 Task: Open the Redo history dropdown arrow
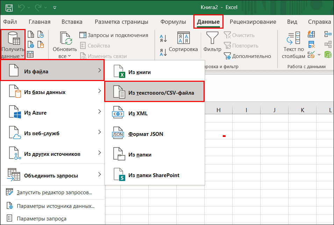pos(45,8)
